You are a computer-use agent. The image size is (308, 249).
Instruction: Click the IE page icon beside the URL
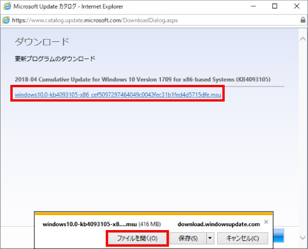6,20
